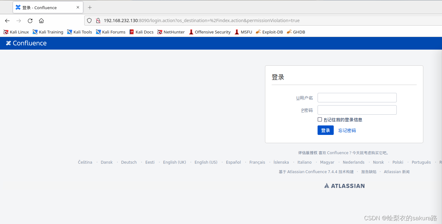Switch language to Italiano
Screen dimensions: 442x224
305,162
